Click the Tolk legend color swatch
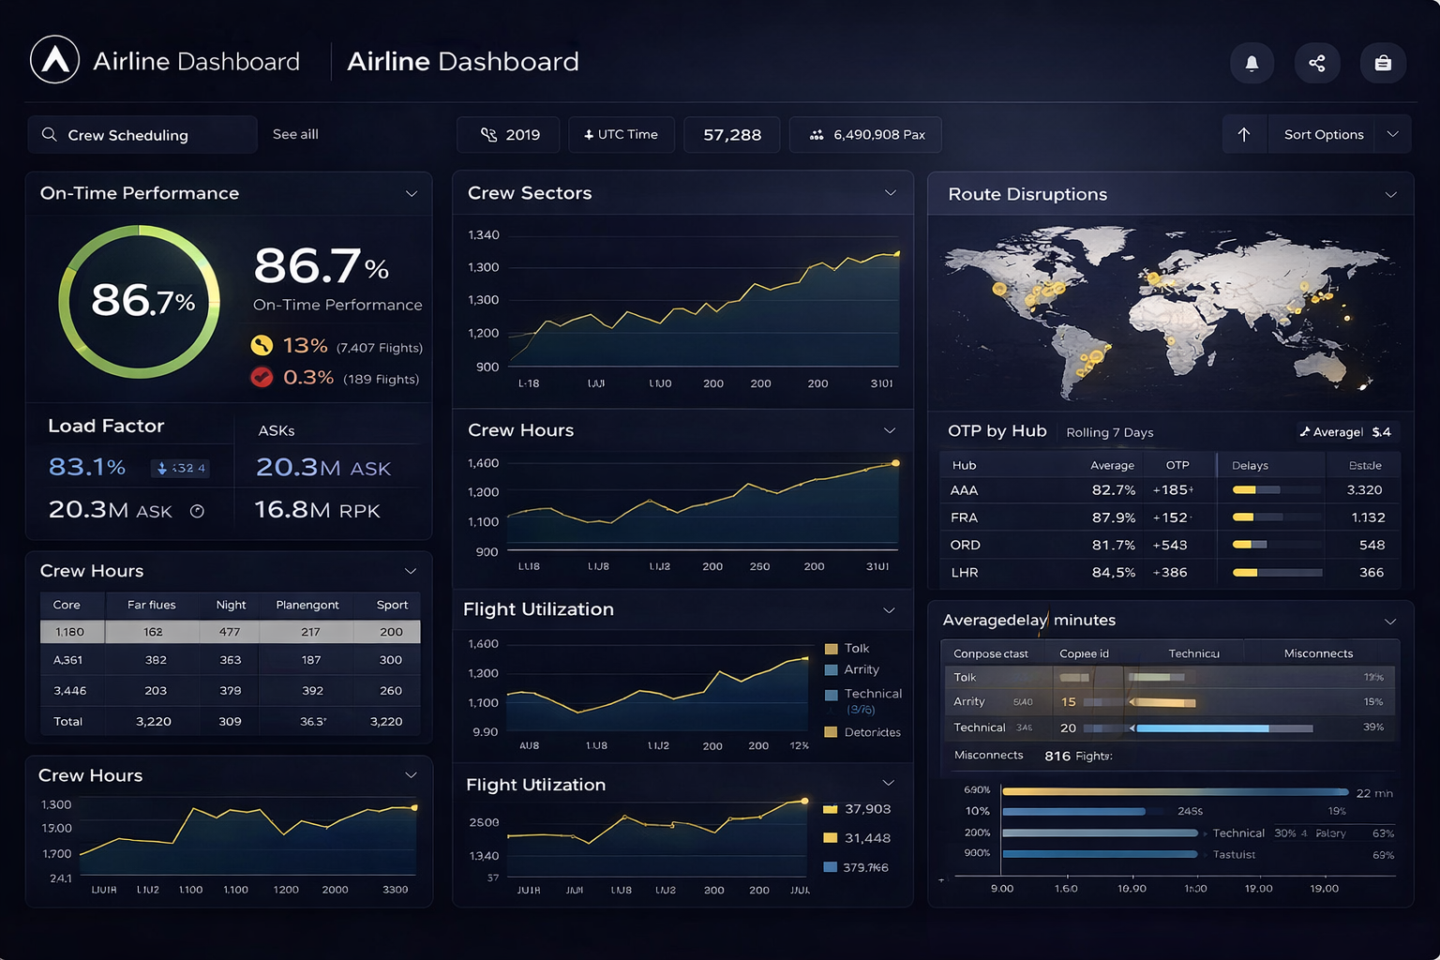Viewport: 1440px width, 960px height. tap(831, 649)
